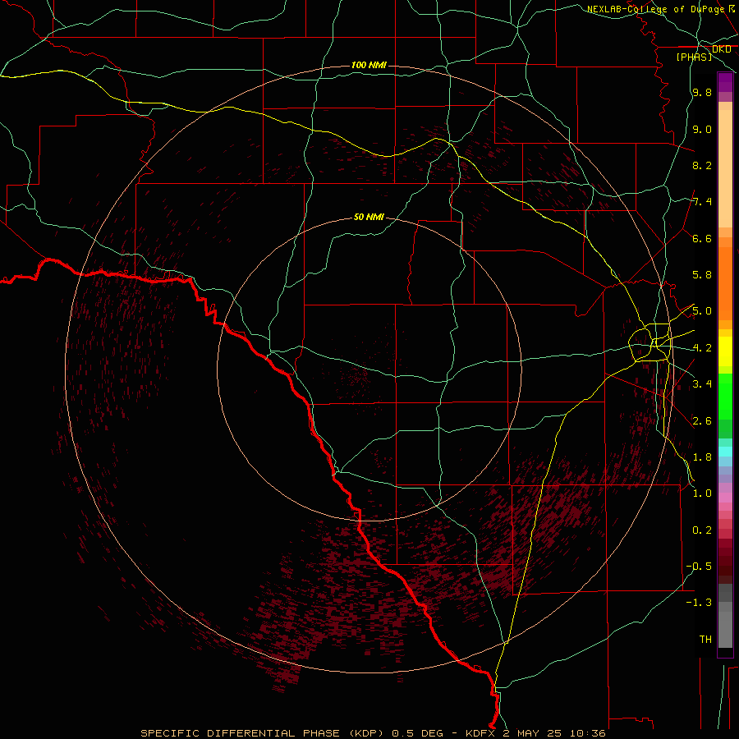Click the bright green segment of the color bar

click(725, 396)
